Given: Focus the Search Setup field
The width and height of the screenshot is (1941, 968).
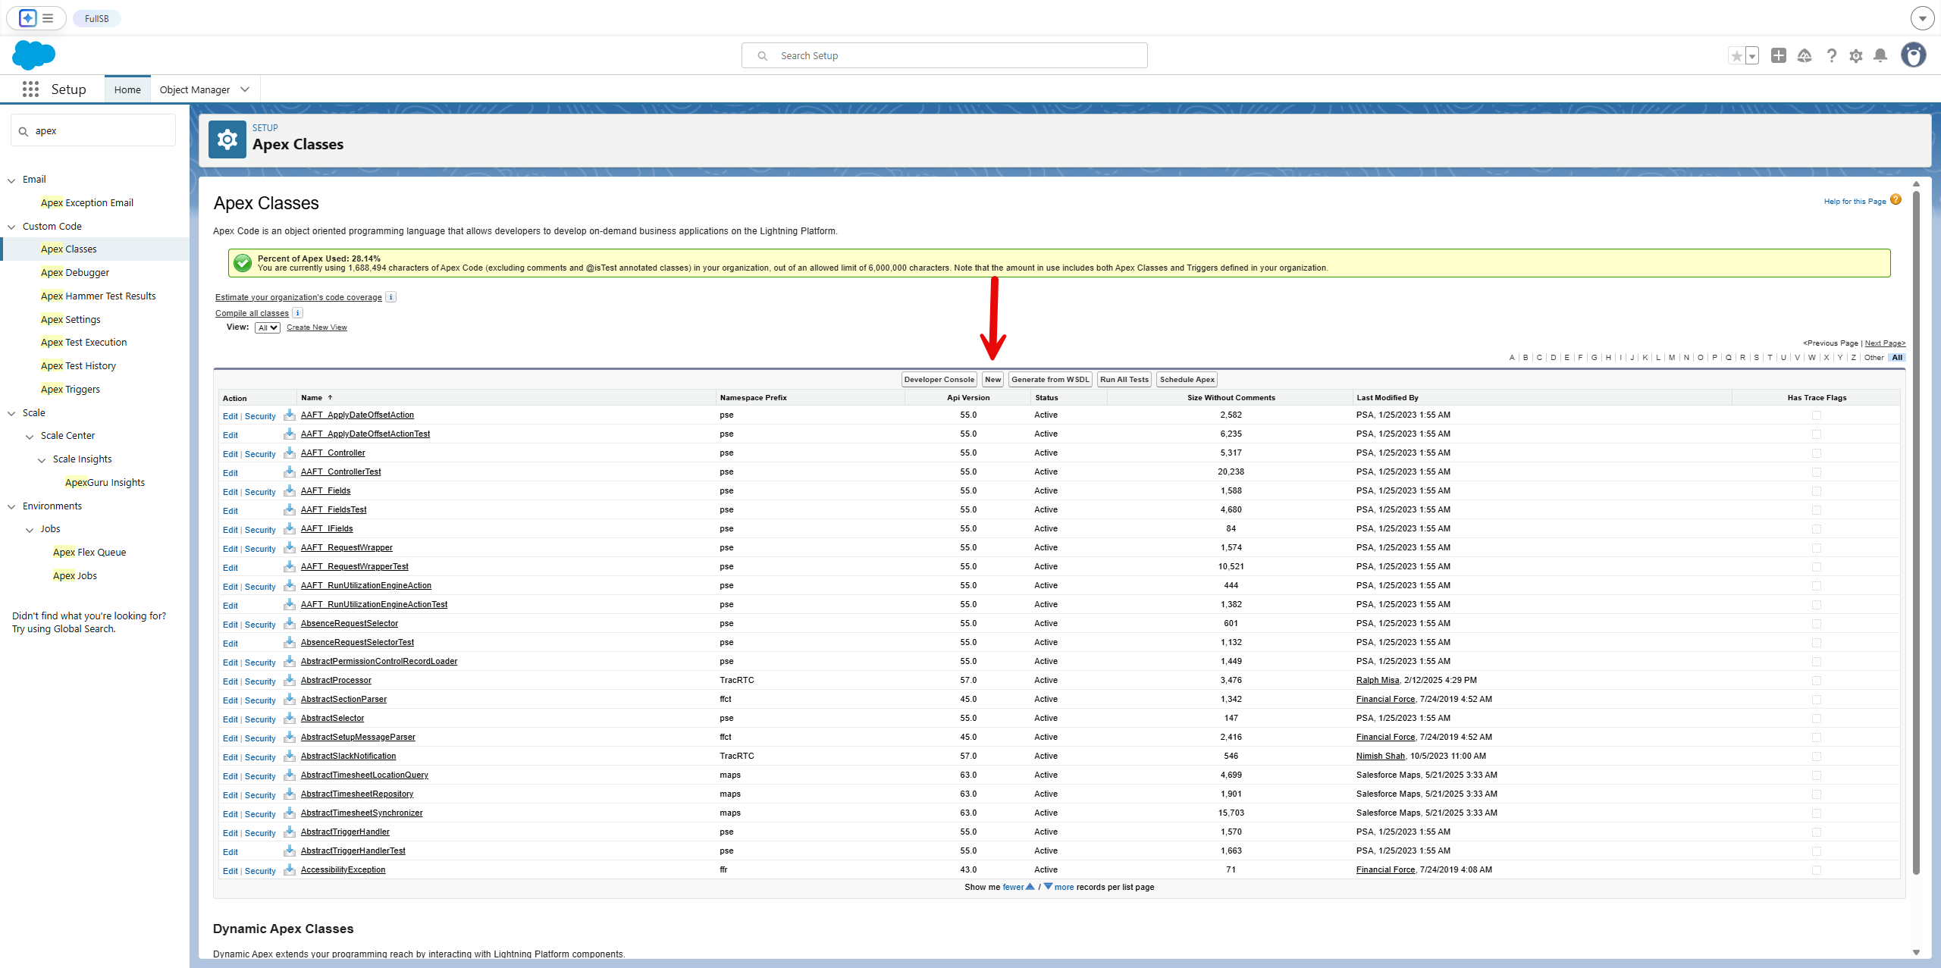Looking at the screenshot, I should coord(945,55).
